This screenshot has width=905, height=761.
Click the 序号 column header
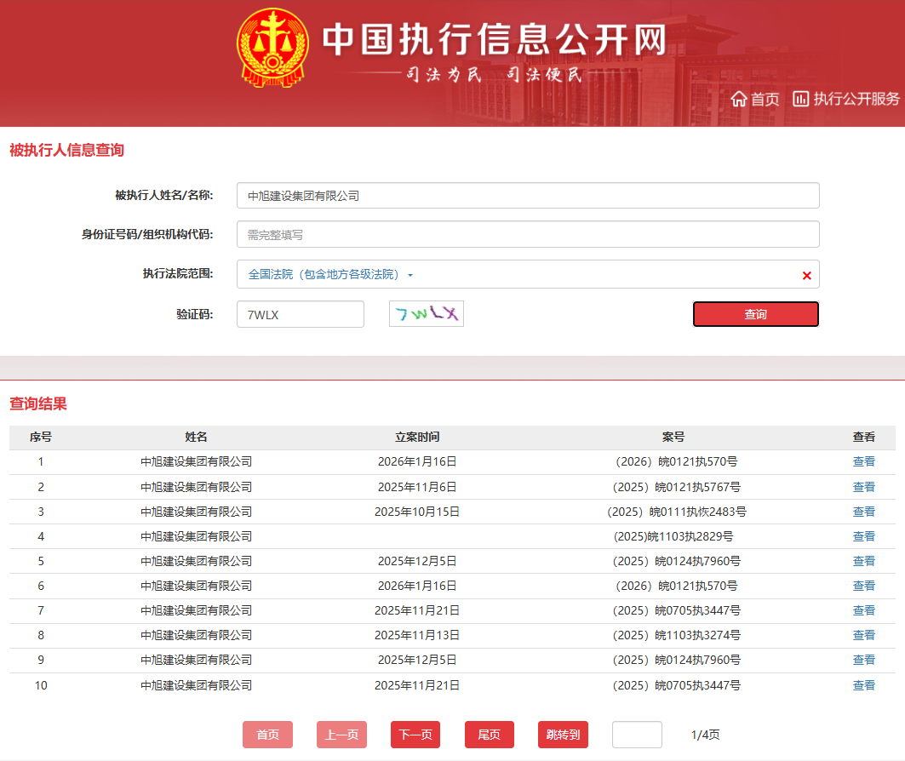point(41,438)
